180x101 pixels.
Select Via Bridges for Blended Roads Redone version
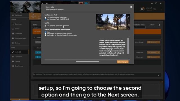(46, 35)
